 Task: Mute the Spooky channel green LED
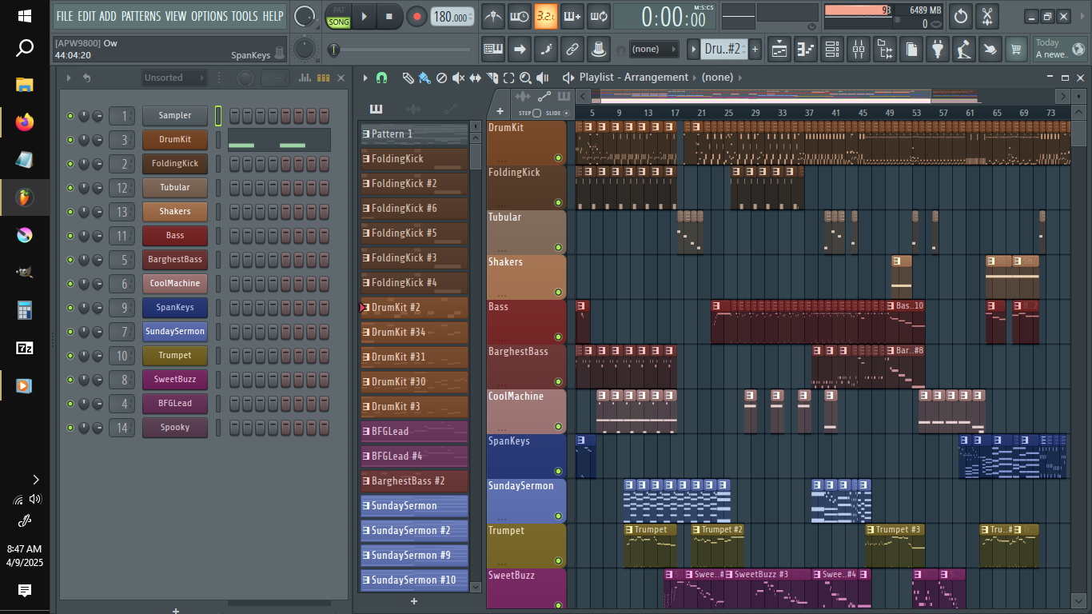[70, 428]
